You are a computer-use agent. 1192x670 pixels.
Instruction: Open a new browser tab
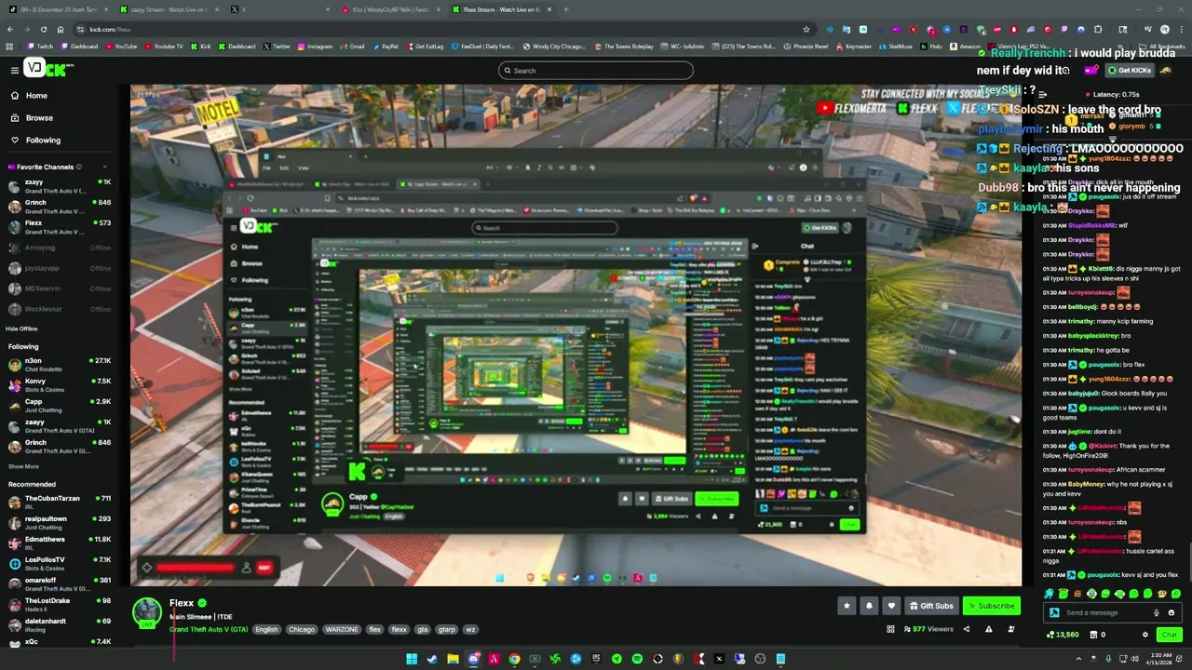coord(565,9)
